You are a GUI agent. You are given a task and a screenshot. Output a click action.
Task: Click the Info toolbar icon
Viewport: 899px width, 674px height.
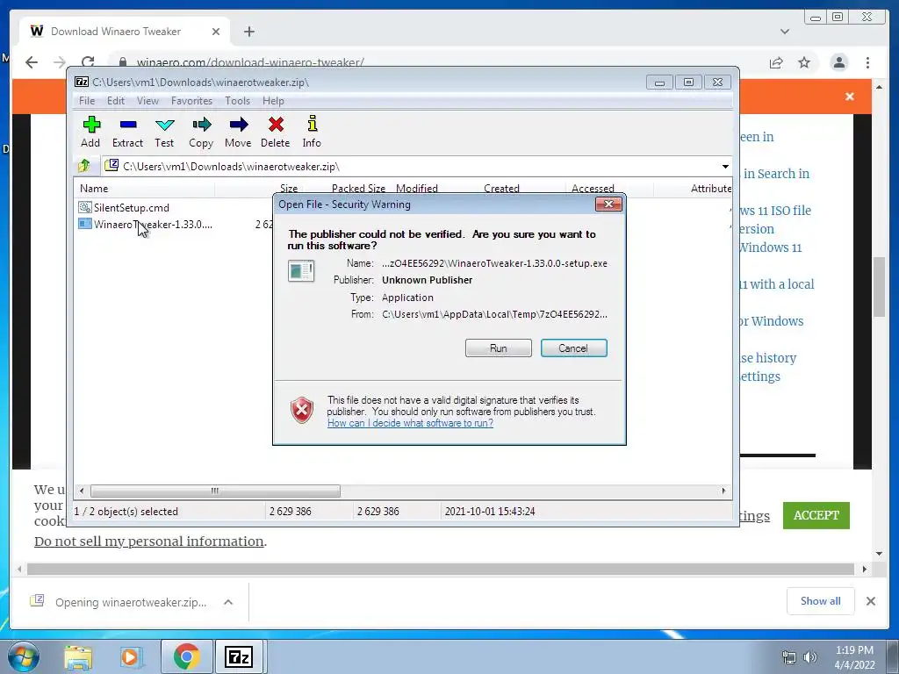(312, 132)
